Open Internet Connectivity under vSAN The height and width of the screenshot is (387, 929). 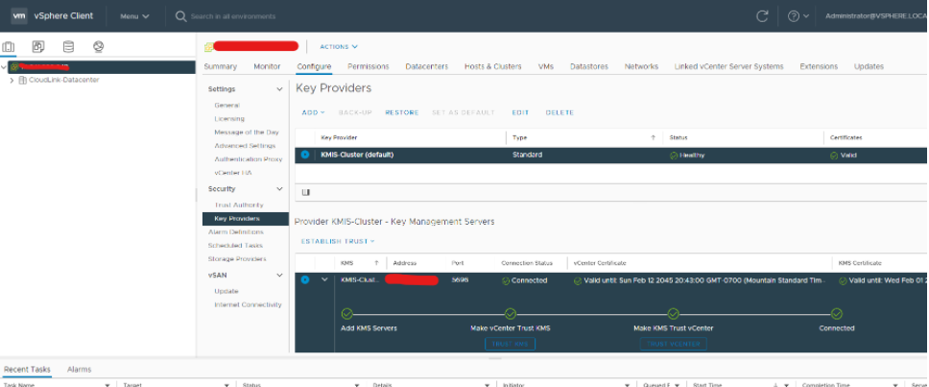(248, 304)
